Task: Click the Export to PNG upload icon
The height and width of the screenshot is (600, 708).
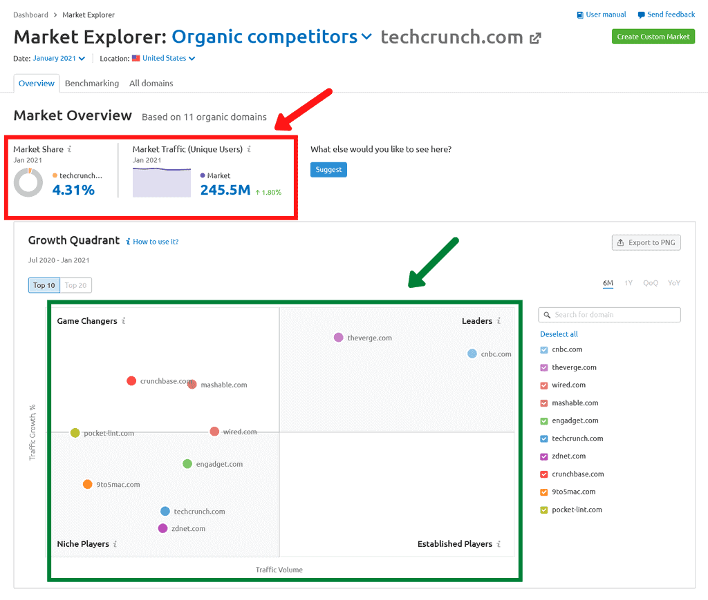Action: click(620, 242)
